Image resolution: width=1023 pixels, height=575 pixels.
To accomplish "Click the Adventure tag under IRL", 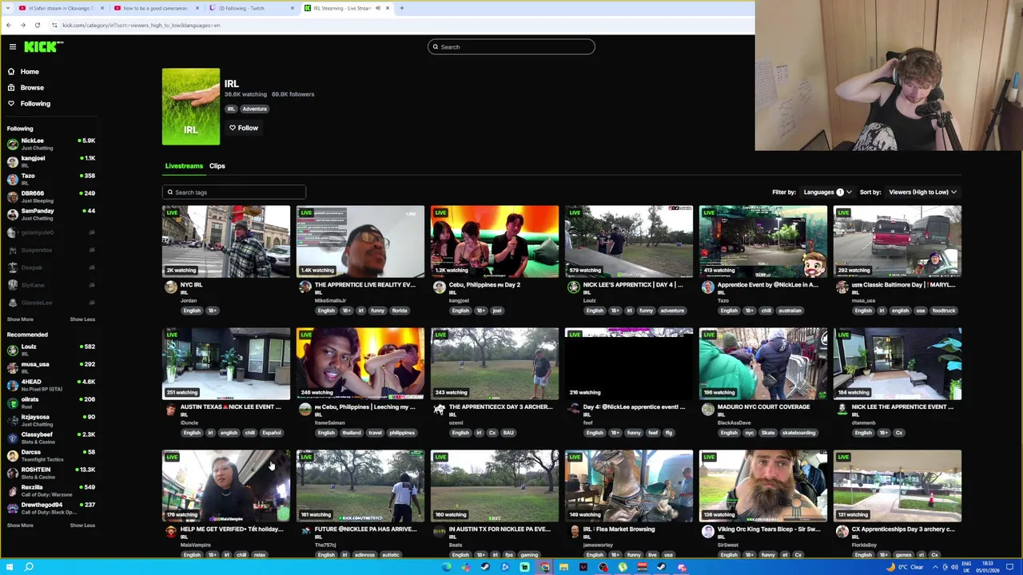I will [x=254, y=109].
